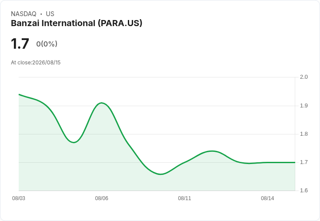Click the 2.0 price axis label
This screenshot has width=320, height=221.
pyautogui.click(x=303, y=77)
